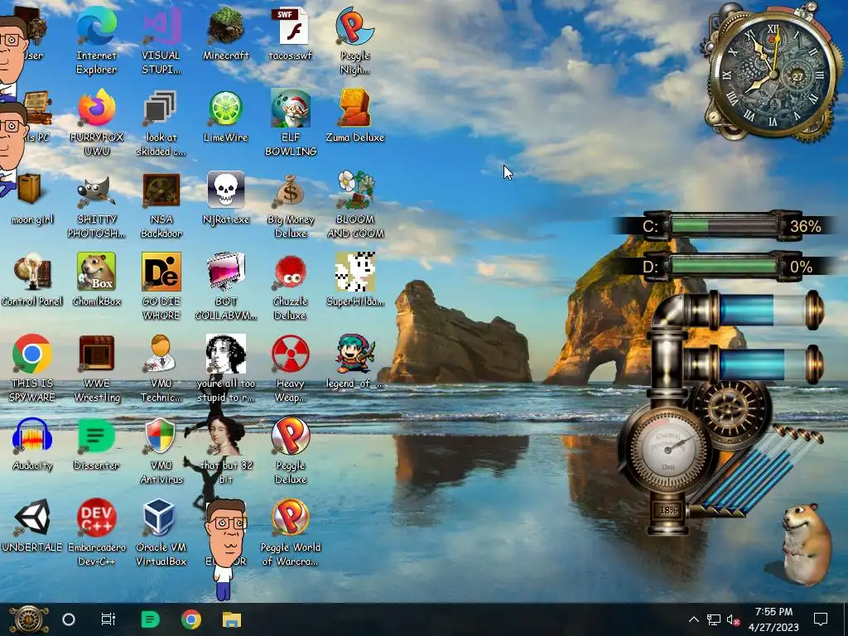Image resolution: width=848 pixels, height=636 pixels.
Task: Open the Zuma Deluxe icon
Action: (354, 108)
